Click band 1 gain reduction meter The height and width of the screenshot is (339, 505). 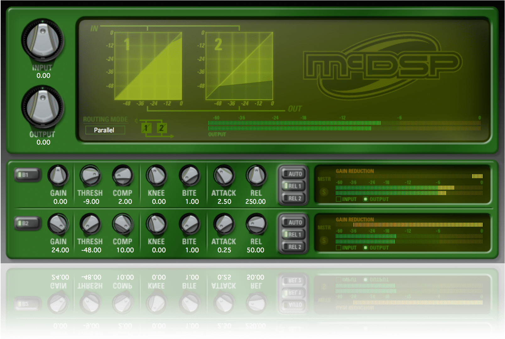pyautogui.click(x=409, y=176)
